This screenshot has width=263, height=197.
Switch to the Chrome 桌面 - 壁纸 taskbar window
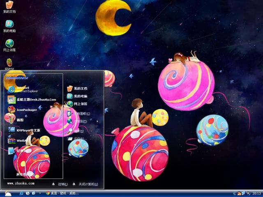[x=62, y=193]
